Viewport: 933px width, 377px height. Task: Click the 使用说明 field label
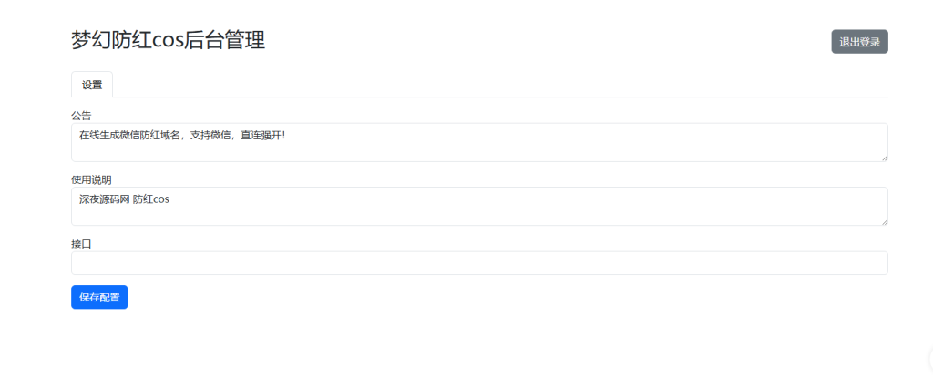[91, 179]
